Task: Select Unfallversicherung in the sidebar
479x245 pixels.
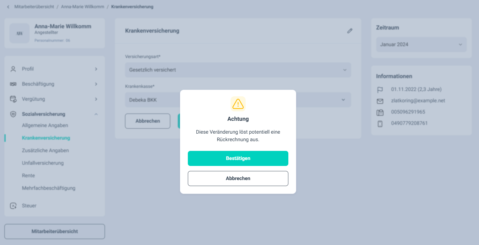Action: 43,163
